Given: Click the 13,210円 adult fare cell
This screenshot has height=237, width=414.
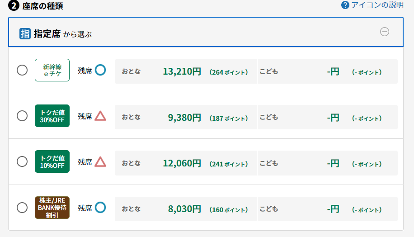Looking at the screenshot, I should point(186,71).
